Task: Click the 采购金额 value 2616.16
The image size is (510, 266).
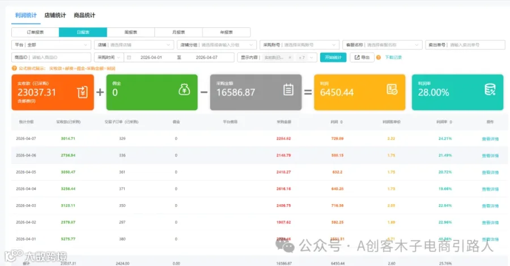Action: pyautogui.click(x=284, y=189)
